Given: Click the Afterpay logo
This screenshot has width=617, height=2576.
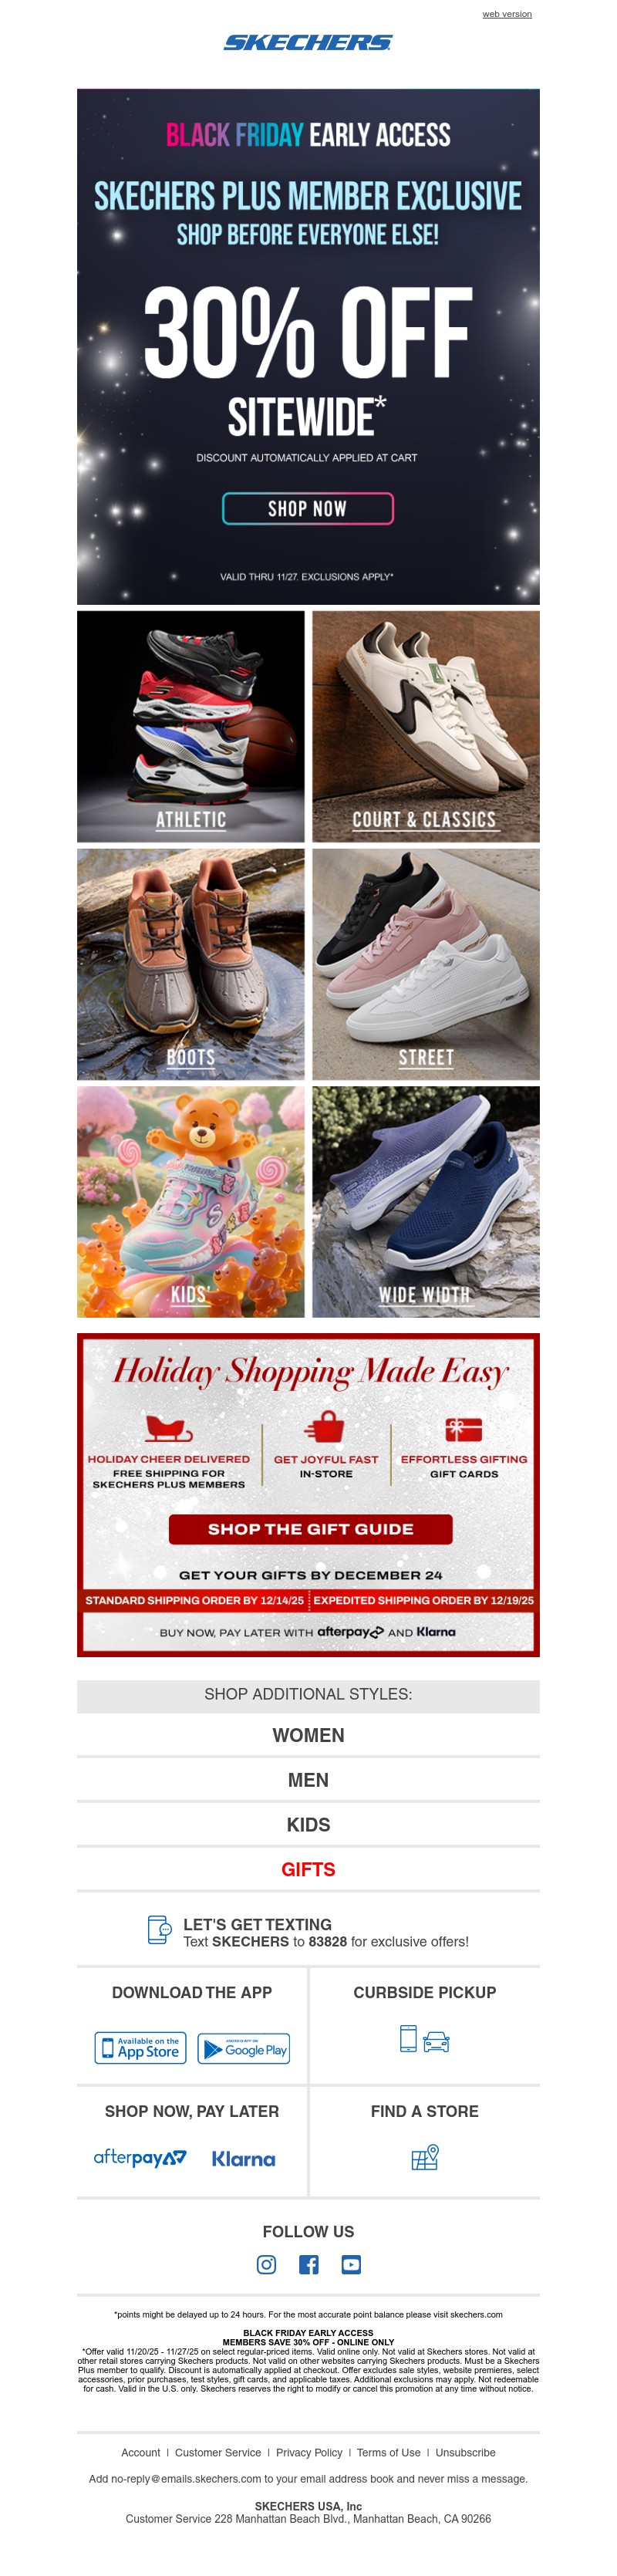Looking at the screenshot, I should point(140,2158).
